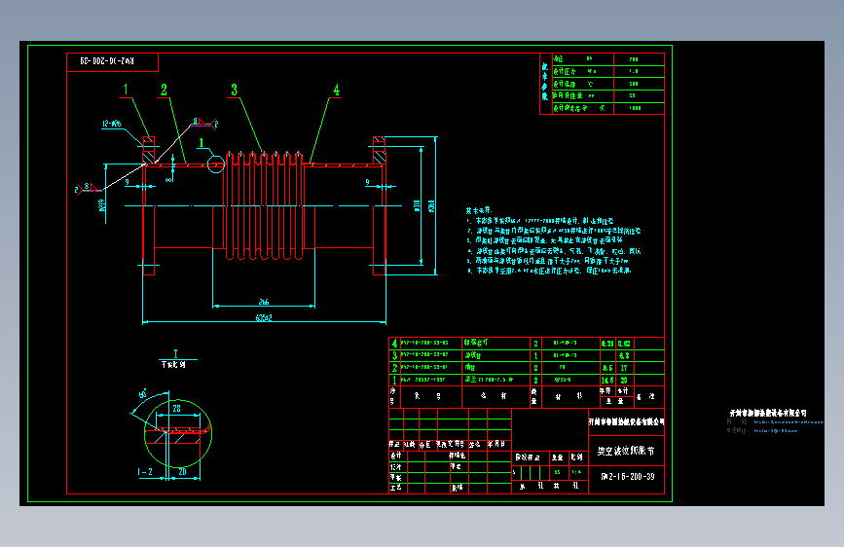The image size is (844, 547).
Task: Click the 9 dimension beside the right flange
Action: 368,182
